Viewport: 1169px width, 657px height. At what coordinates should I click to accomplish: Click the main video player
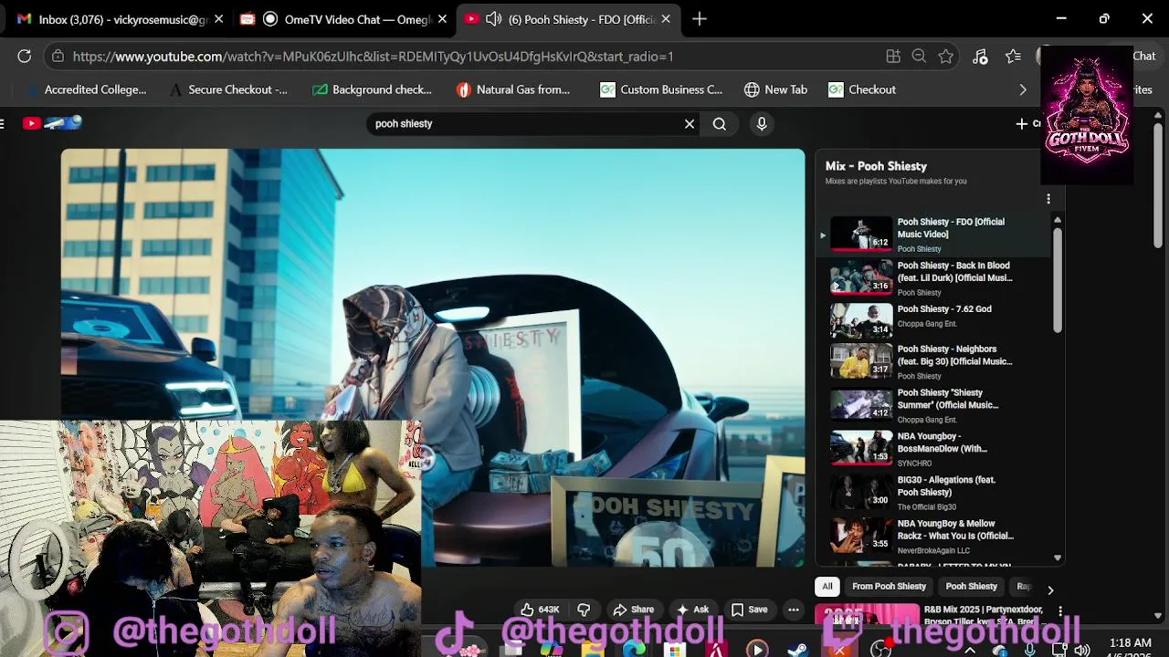click(x=433, y=358)
